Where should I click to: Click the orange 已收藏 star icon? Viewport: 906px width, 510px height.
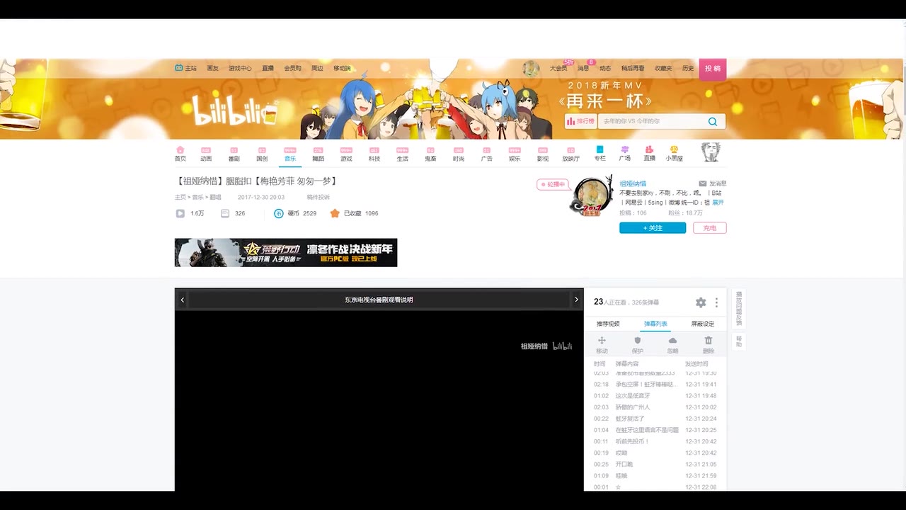(335, 213)
